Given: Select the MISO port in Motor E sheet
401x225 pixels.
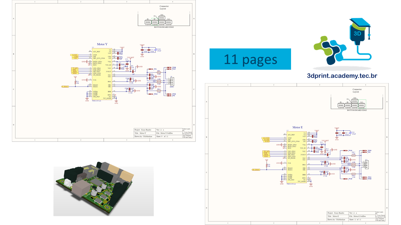Looking at the screenshot, I should click(x=266, y=157).
